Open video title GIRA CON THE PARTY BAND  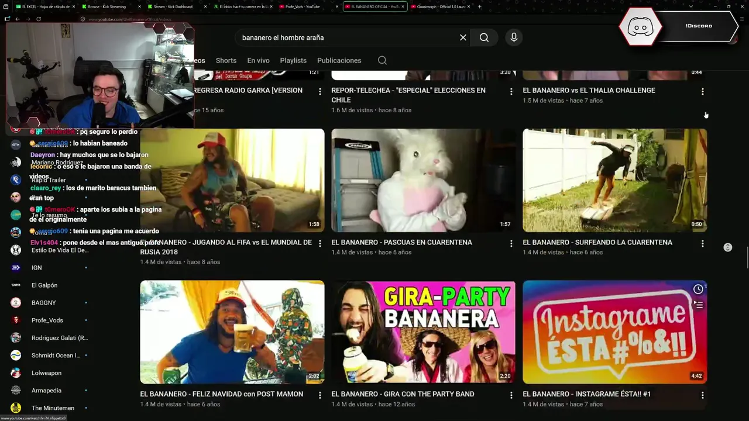coord(403,394)
